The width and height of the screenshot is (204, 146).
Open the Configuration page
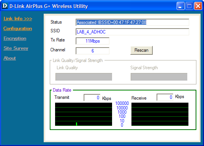(x=18, y=29)
